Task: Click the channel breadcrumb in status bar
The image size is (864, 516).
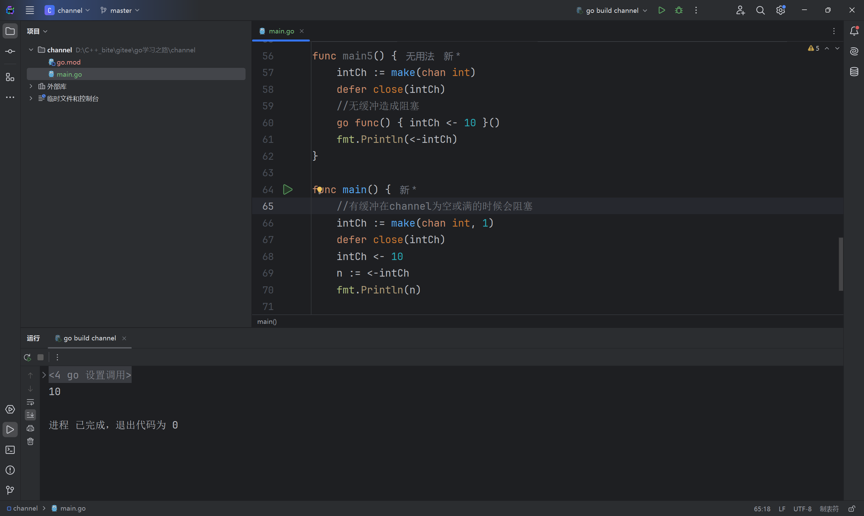Action: (22, 508)
